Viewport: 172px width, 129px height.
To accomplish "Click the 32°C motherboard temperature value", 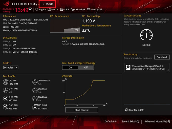I will point(86,30).
